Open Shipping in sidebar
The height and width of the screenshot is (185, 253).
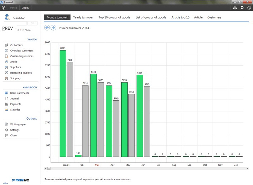pos(15,78)
